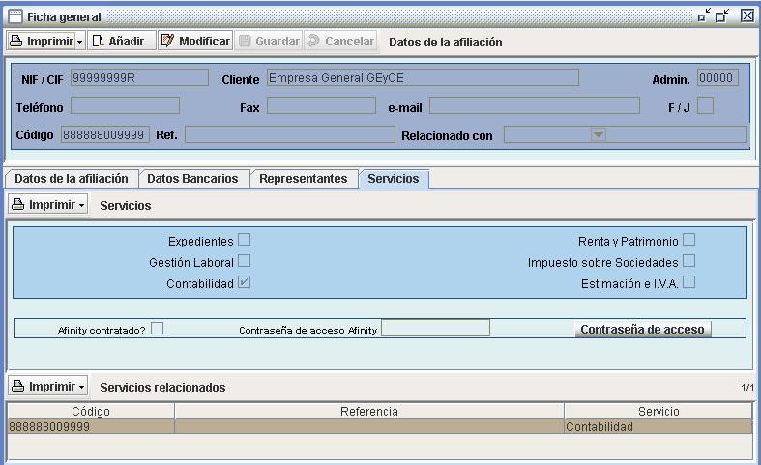Image resolution: width=761 pixels, height=465 pixels.
Task: Click the Ficha general window icon
Action: (15, 16)
